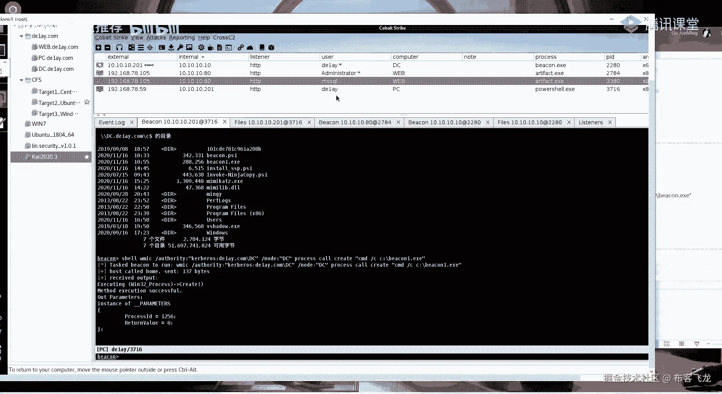Close the Beacon 10.10.10.201@3716 tab
Viewport: 722px width, 394px height.
tap(224, 122)
